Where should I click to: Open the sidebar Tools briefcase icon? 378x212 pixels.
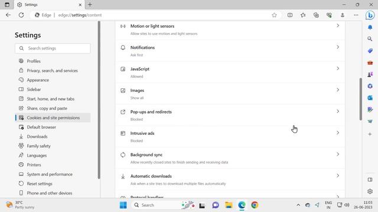(x=370, y=63)
